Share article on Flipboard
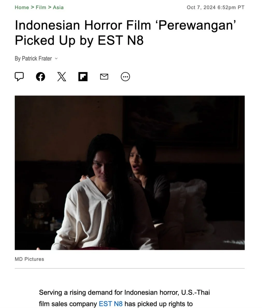Screen dimensions: 262x308 pyautogui.click(x=83, y=77)
